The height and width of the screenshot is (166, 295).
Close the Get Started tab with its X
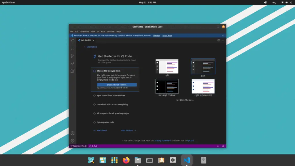point(93,40)
